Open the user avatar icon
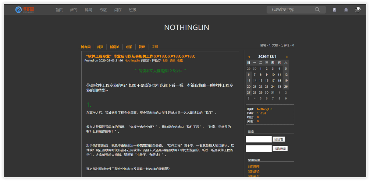370x181 pixels. point(358,10)
